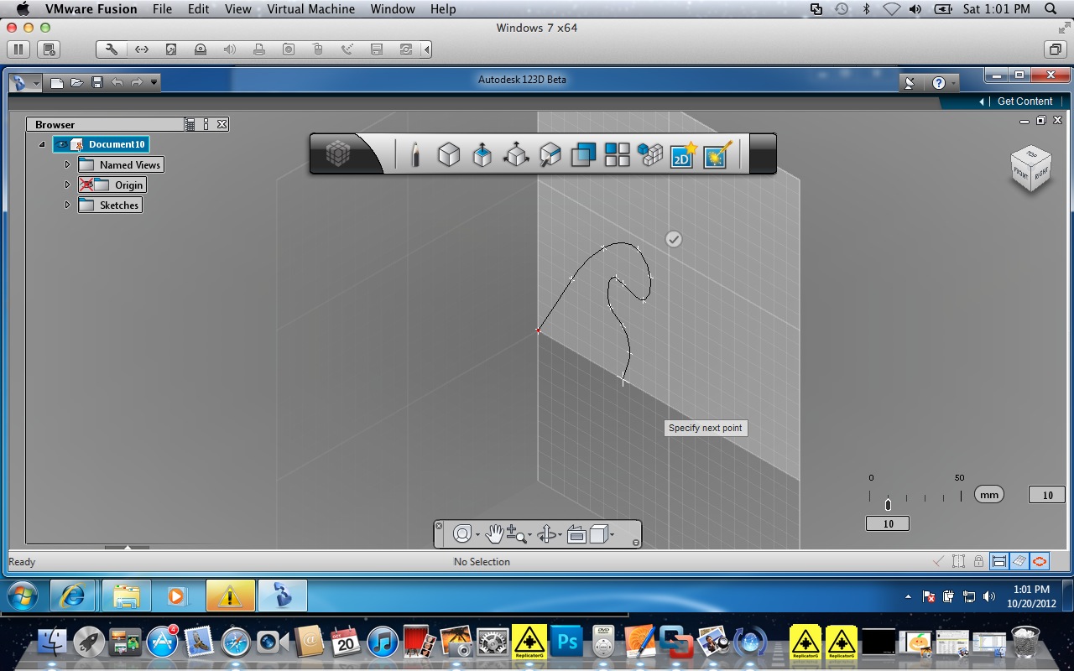The height and width of the screenshot is (671, 1074).
Task: Open Photoshop from the Dock
Action: [566, 642]
